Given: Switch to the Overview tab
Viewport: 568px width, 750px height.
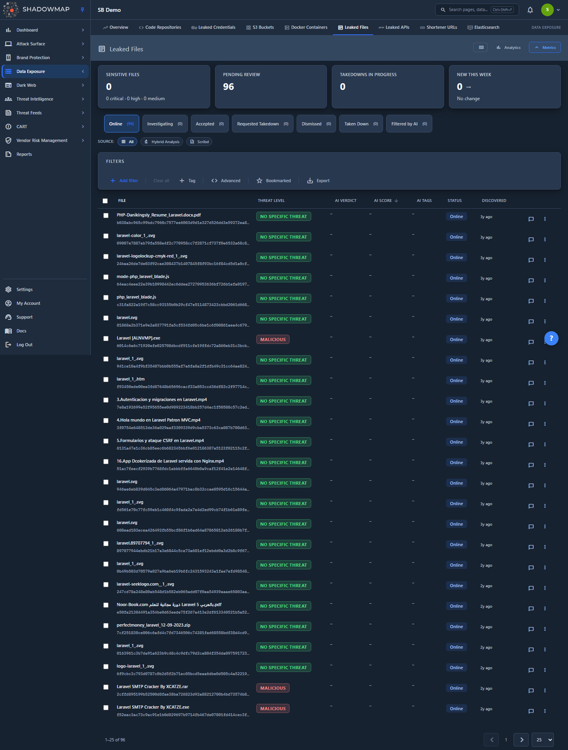Looking at the screenshot, I should 116,27.
